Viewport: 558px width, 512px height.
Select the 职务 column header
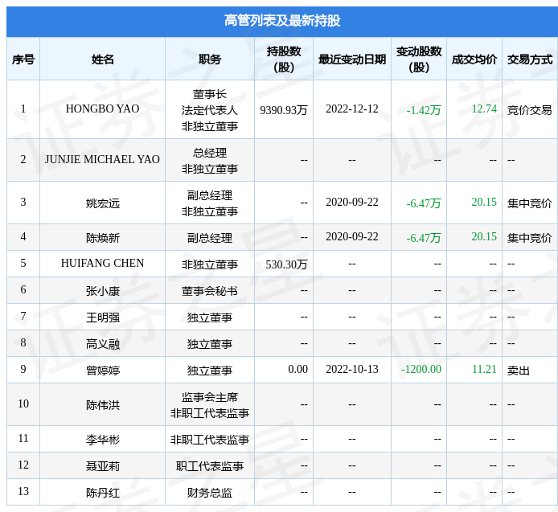click(x=210, y=59)
